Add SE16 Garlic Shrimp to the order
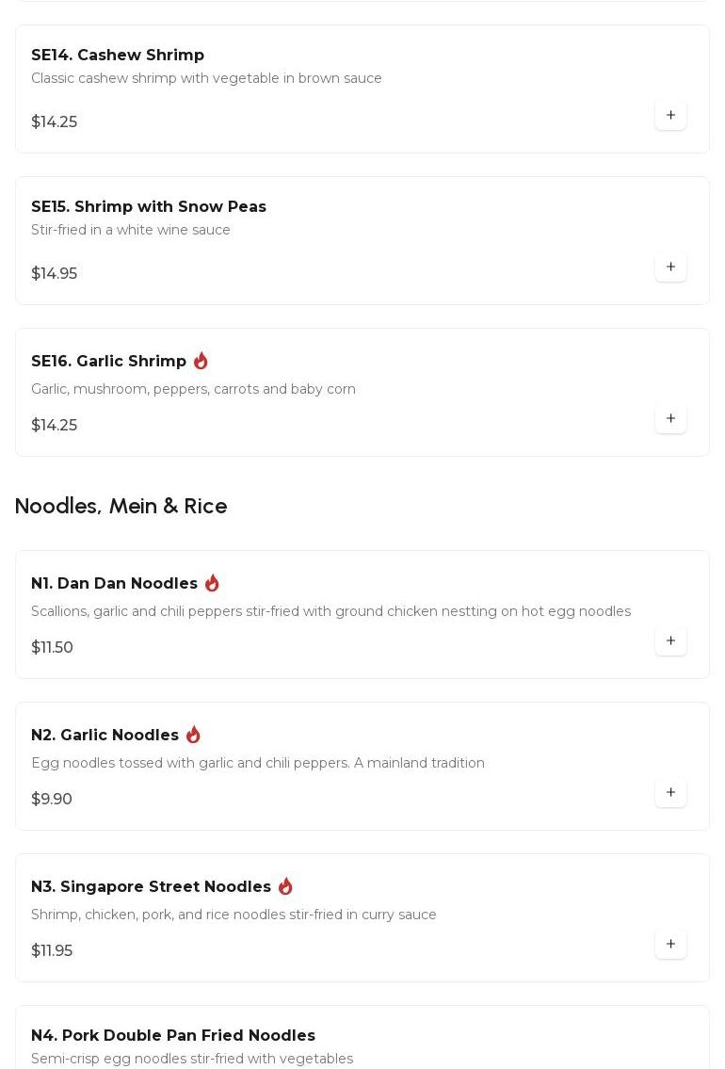Viewport: 725px width, 1069px height. 670,418
